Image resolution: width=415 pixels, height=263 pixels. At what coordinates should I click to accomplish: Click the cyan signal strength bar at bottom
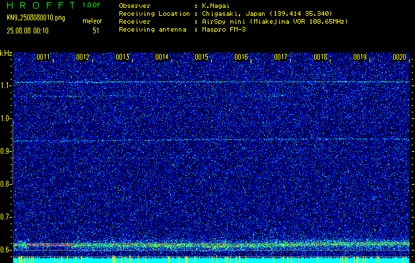tap(211, 260)
